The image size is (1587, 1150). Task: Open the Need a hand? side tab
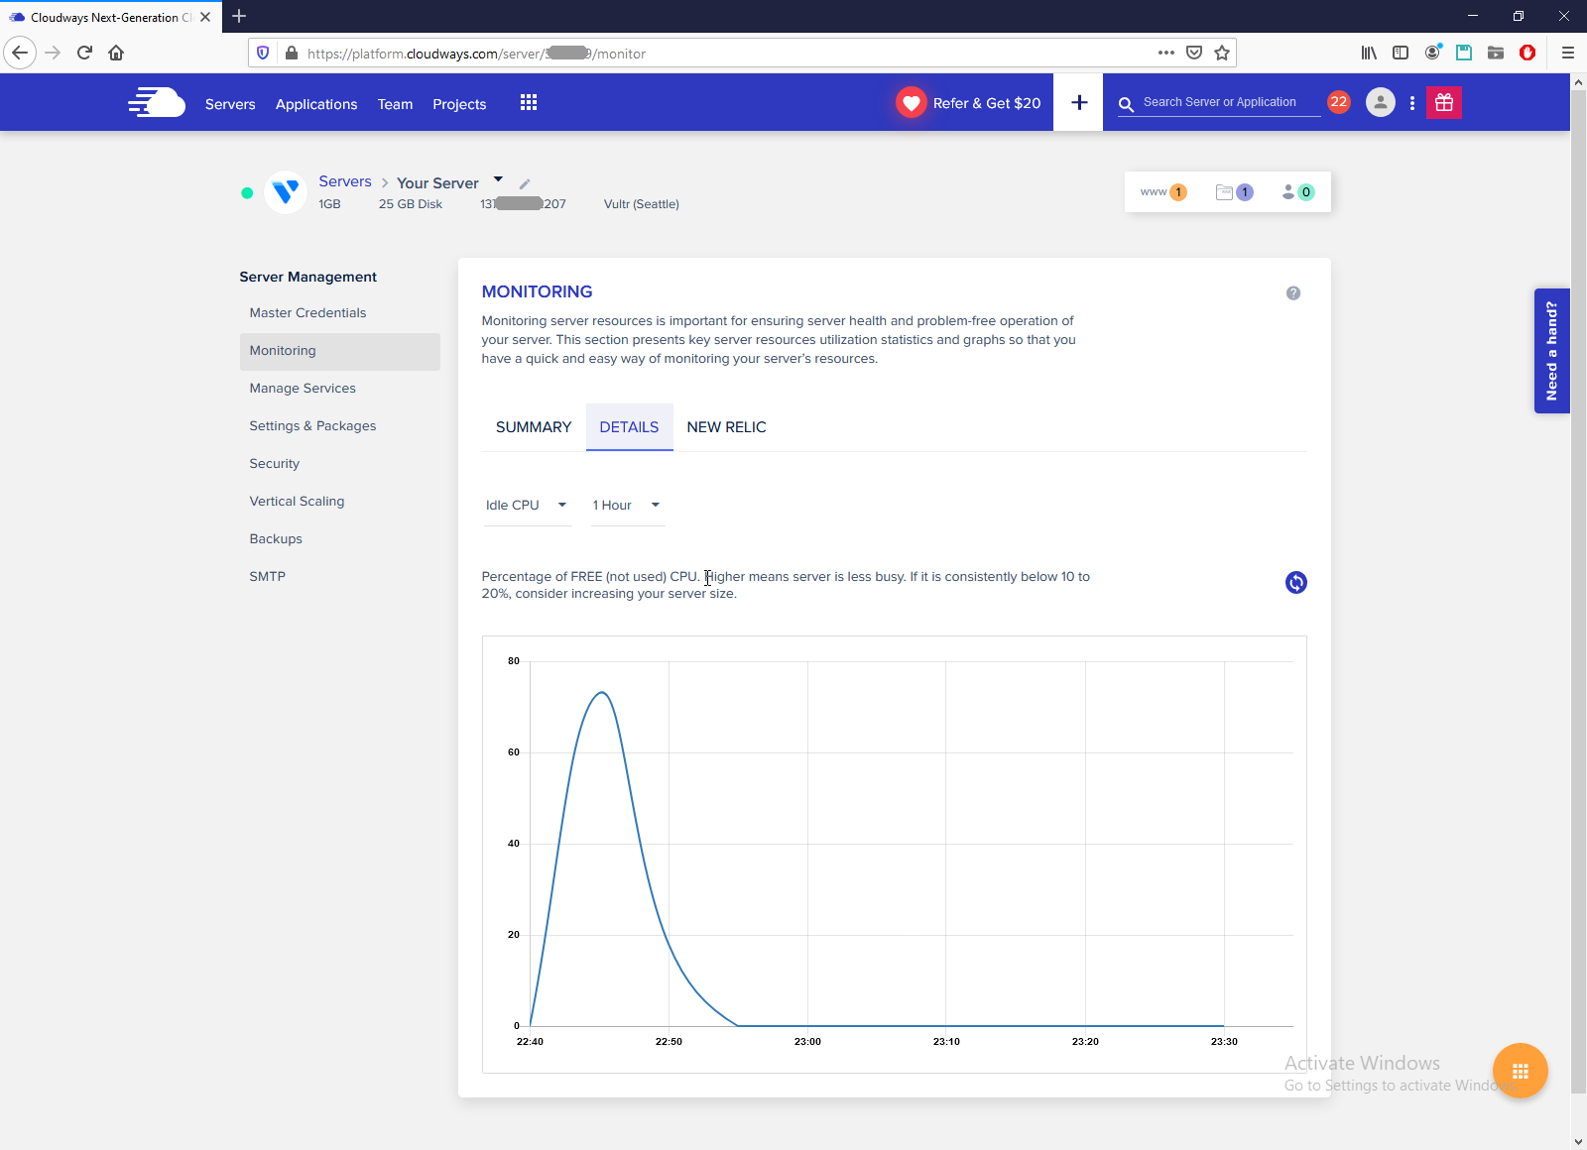tap(1551, 351)
